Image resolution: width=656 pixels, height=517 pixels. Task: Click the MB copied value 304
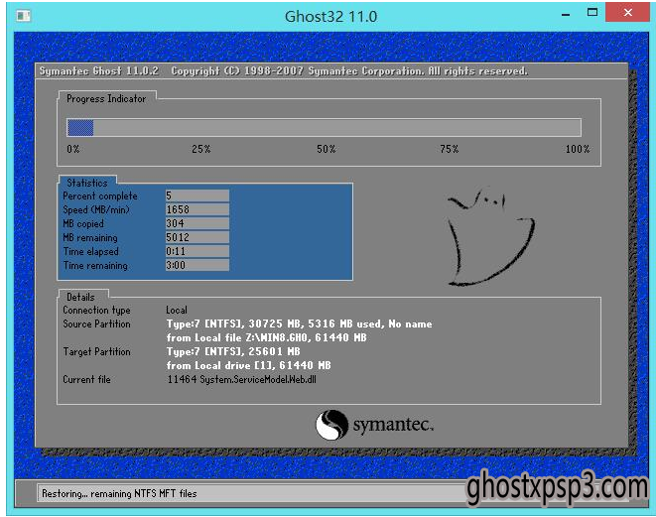197,223
